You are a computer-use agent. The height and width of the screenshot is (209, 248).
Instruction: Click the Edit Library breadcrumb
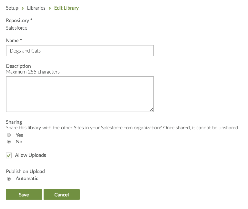click(66, 8)
